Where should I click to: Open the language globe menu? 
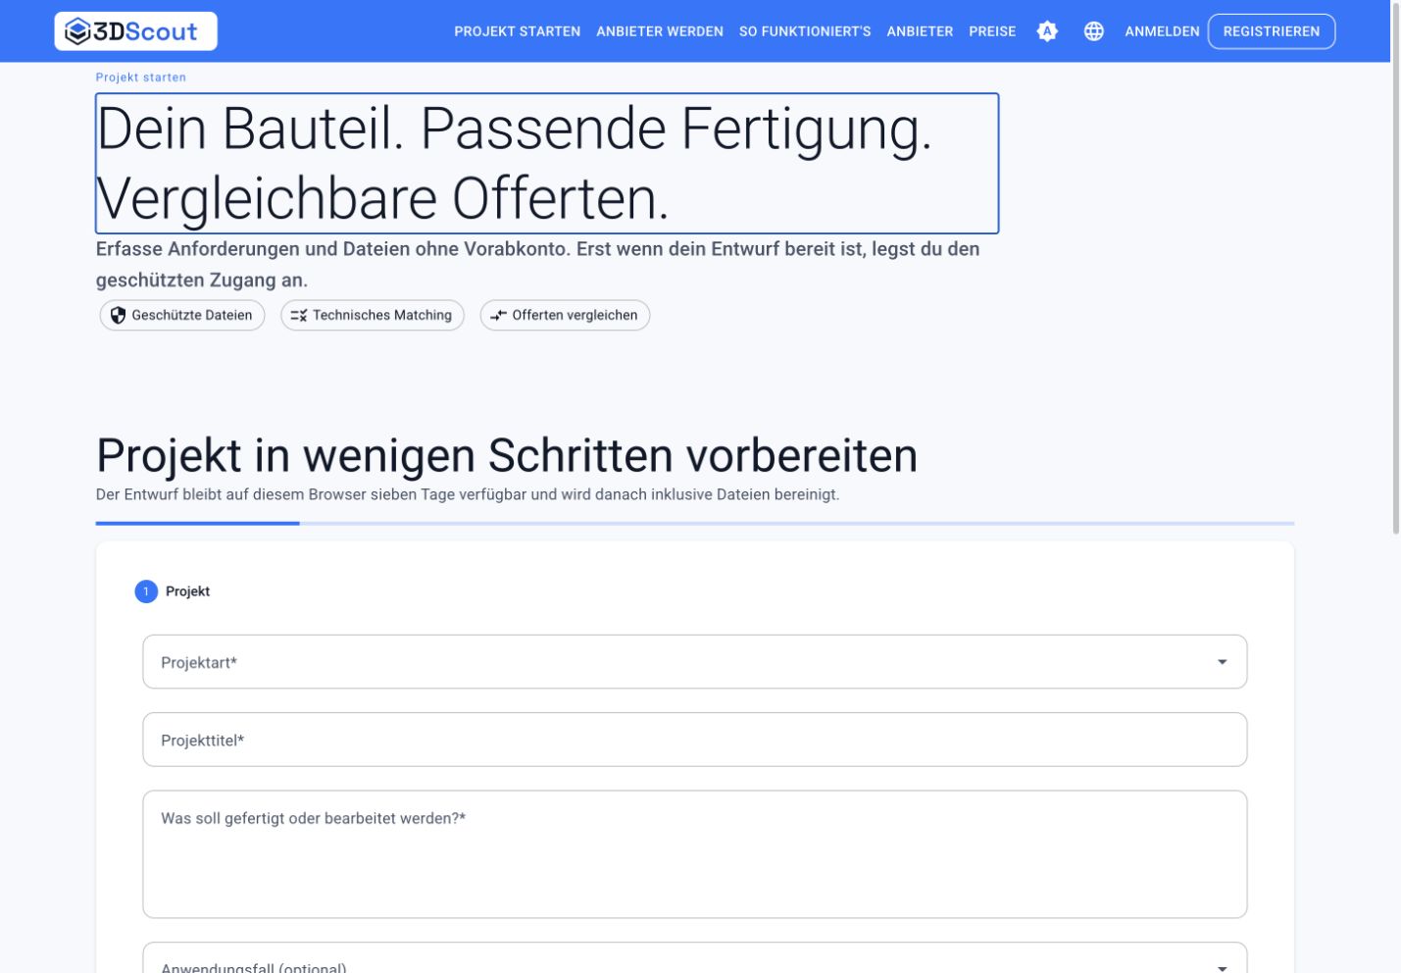(1094, 31)
